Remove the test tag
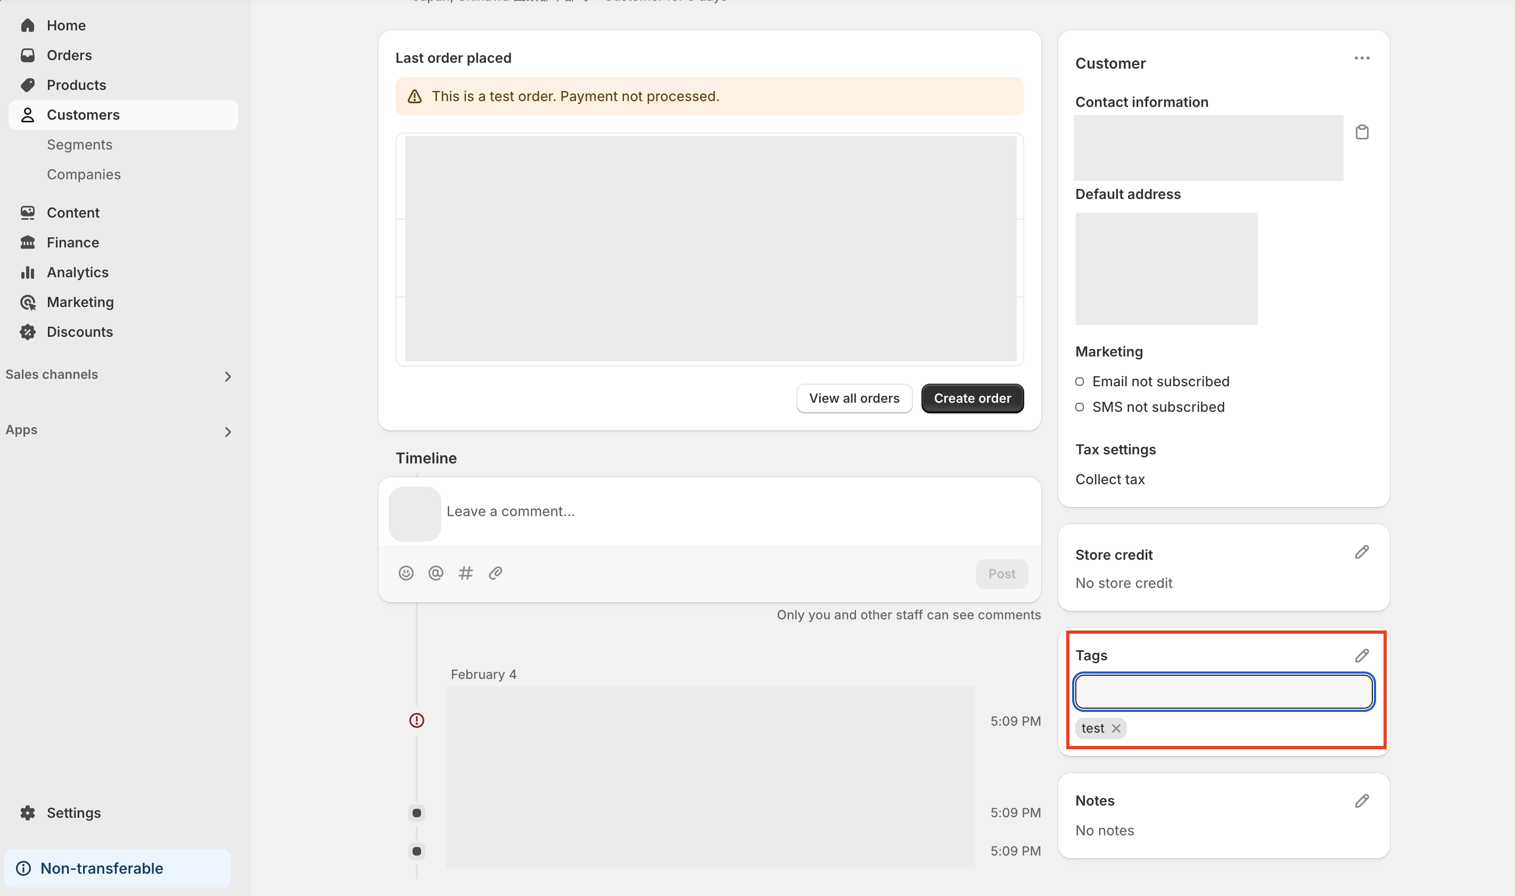Viewport: 1515px width, 896px height. coord(1116,728)
